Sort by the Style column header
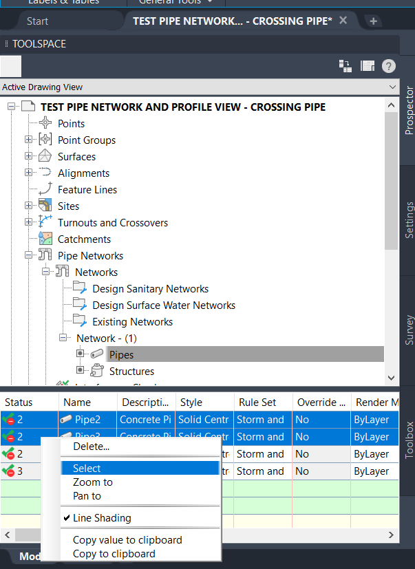This screenshot has width=415, height=569. [205, 402]
